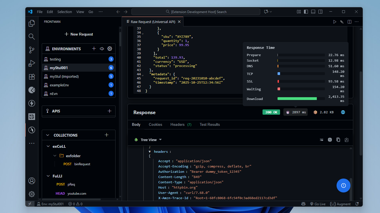380x213 pixels.
Task: Open the compass-shaped Frontman activity icon
Action: pos(32,130)
